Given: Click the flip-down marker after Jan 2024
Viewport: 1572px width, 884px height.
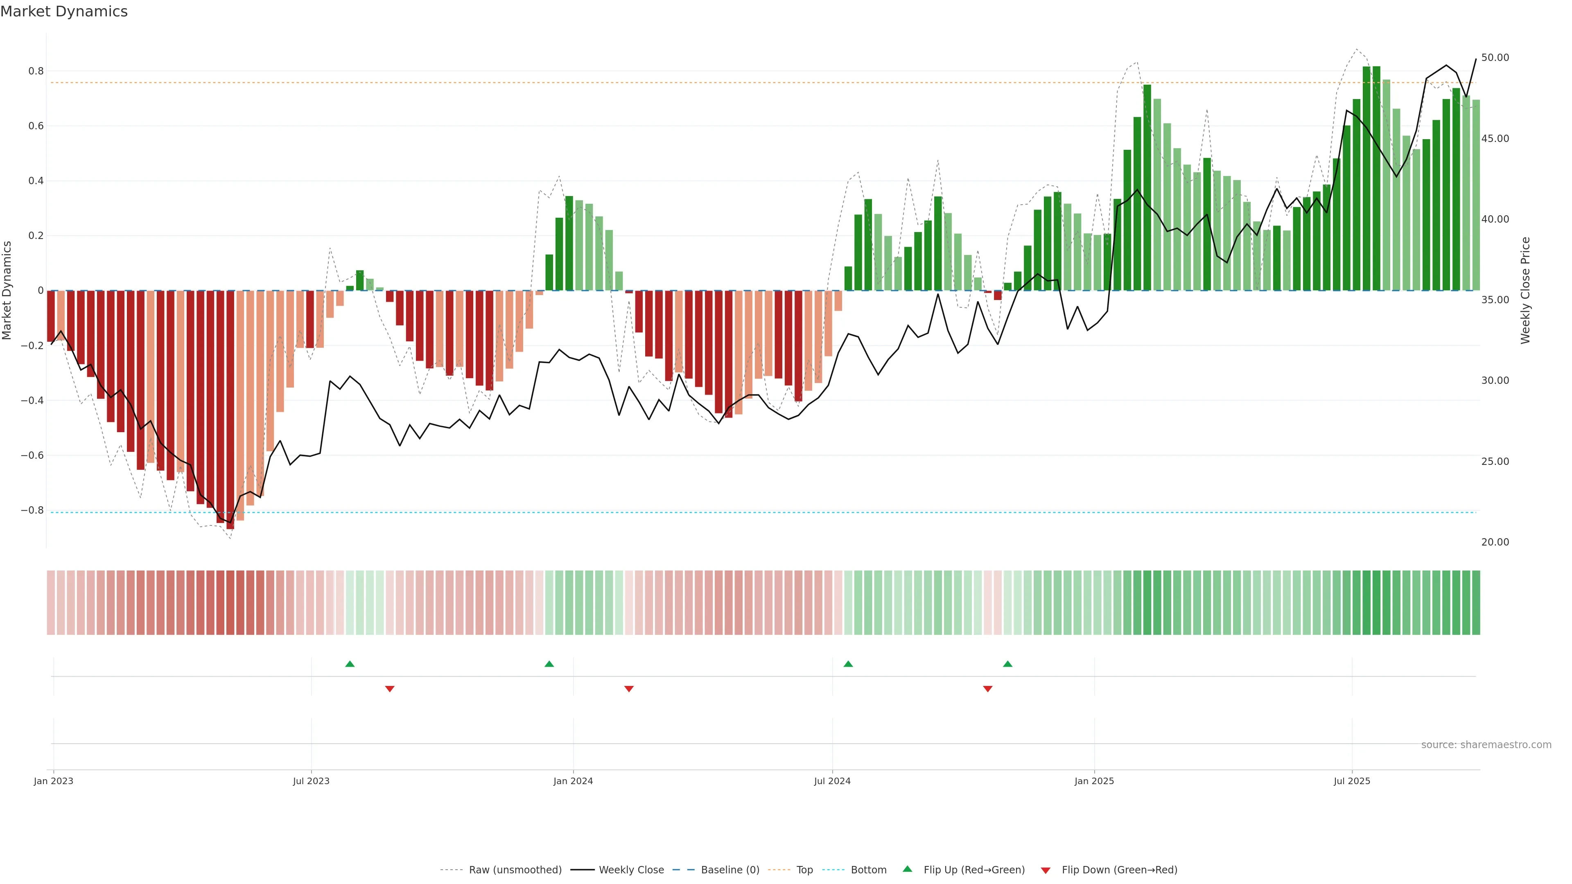Looking at the screenshot, I should pos(629,689).
